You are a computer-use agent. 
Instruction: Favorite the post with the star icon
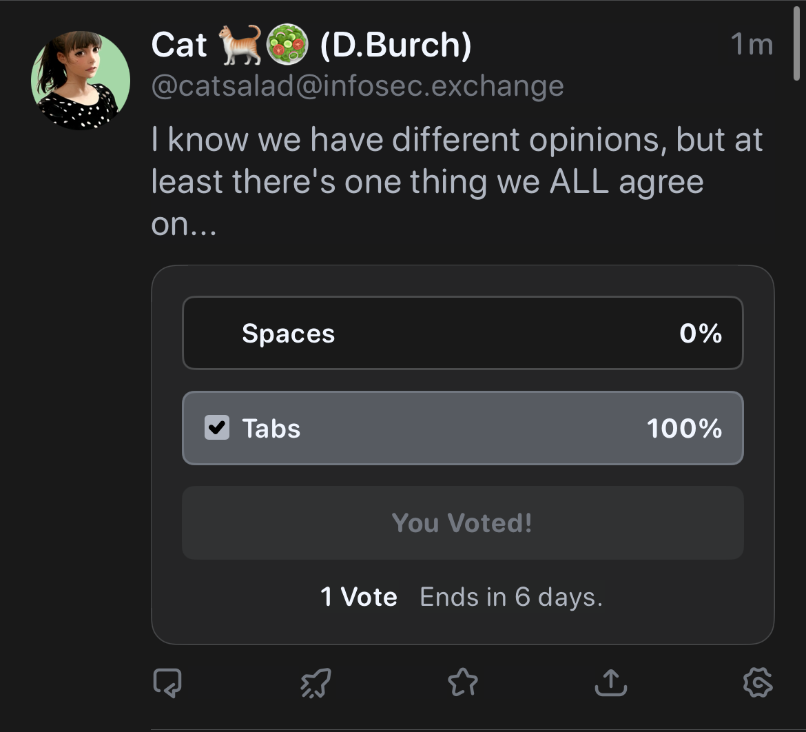click(462, 682)
